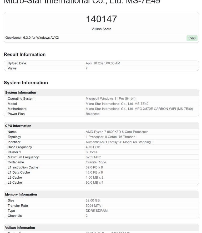Viewport: 202px width, 233px height.
Task: Click the 5235 MHz maximum frequency value
Action: pos(93,157)
